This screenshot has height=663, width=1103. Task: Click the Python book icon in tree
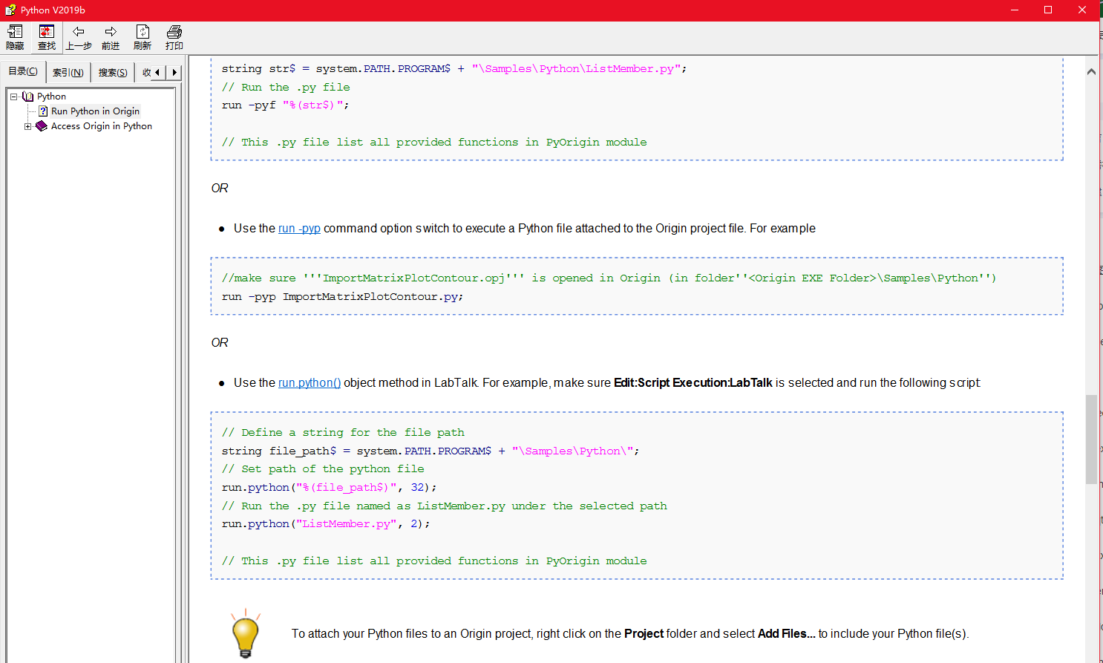[x=28, y=97]
